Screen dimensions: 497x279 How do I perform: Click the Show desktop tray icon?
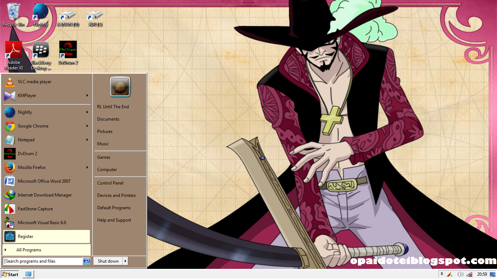click(493, 274)
